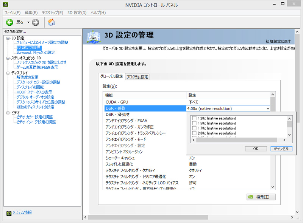Image resolution: width=303 pixels, height=223 pixels.
Task: Select アンビエント オクルージョン row
Action: [x=145, y=152]
